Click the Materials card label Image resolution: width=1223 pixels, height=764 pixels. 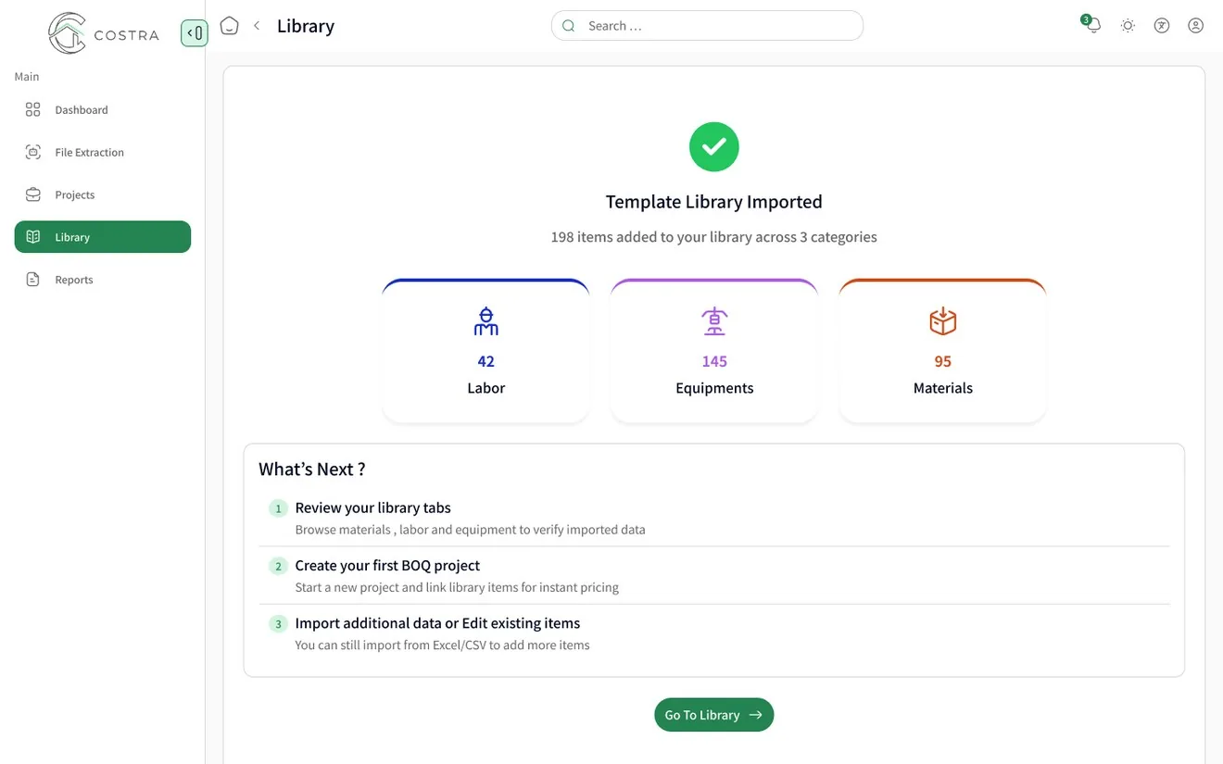[x=942, y=388]
